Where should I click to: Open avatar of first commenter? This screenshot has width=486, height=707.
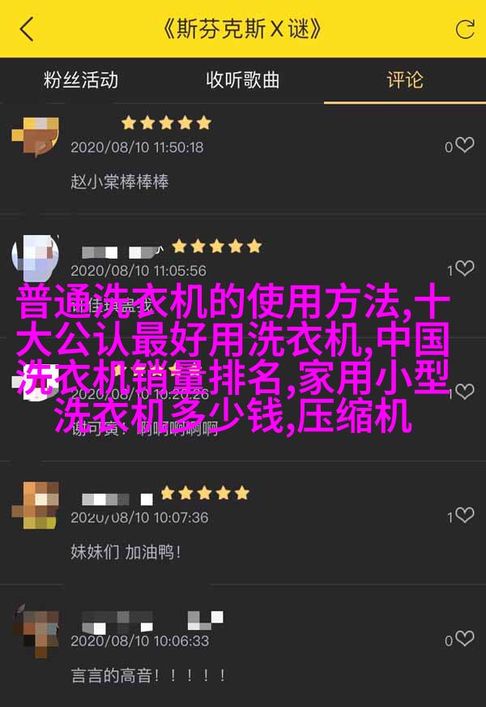[35, 135]
